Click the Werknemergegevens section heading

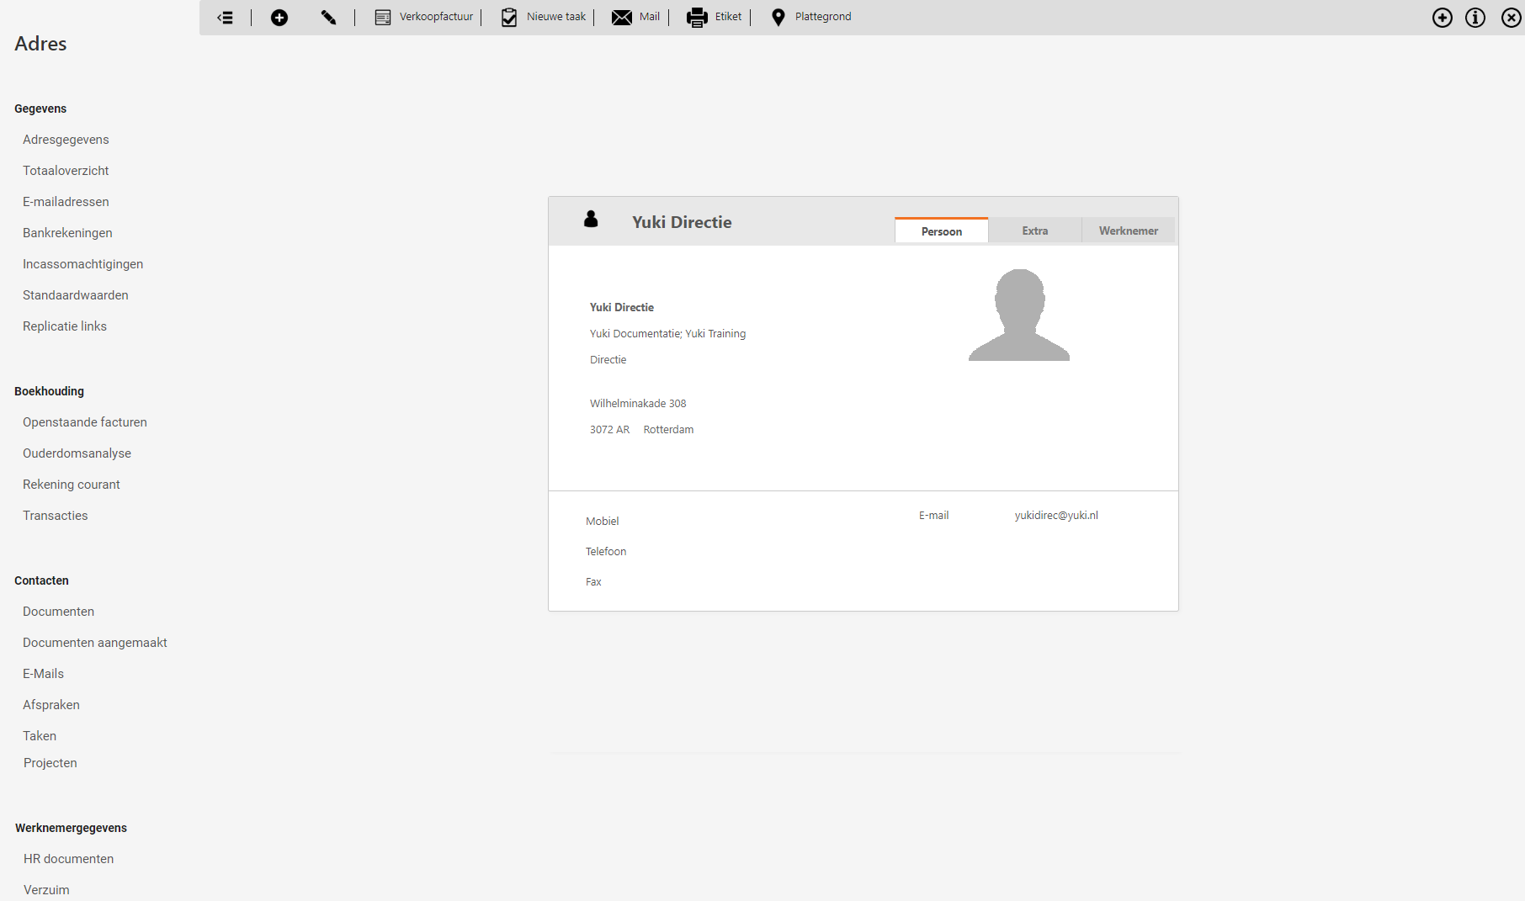(71, 828)
